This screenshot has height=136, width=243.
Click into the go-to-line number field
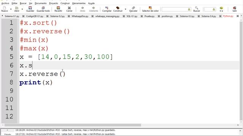click(x=208, y=9)
